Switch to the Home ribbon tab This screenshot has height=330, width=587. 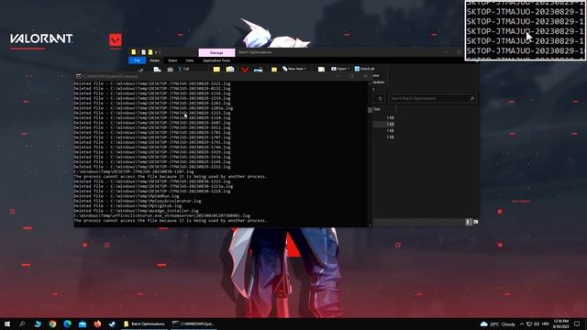pyautogui.click(x=154, y=60)
